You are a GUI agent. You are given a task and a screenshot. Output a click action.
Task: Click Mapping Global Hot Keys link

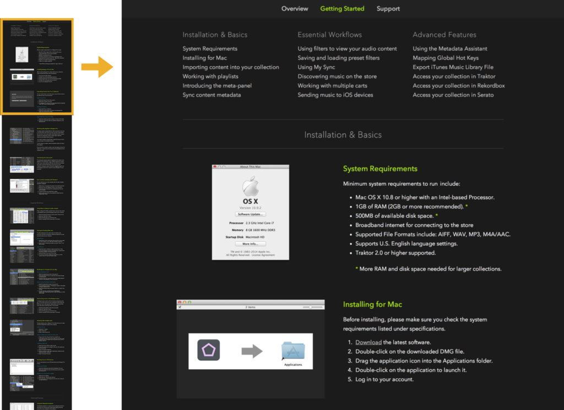pos(446,58)
